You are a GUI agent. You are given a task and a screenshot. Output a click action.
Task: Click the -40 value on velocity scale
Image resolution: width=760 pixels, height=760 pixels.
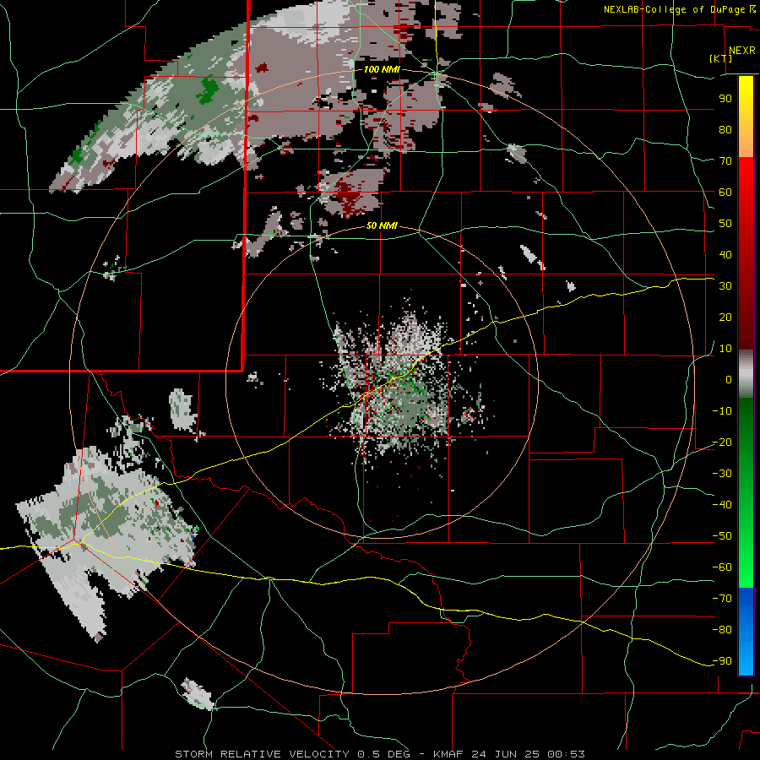722,505
